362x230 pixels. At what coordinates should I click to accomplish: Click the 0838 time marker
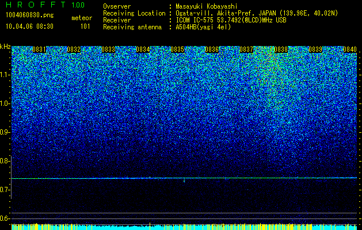click(x=281, y=49)
